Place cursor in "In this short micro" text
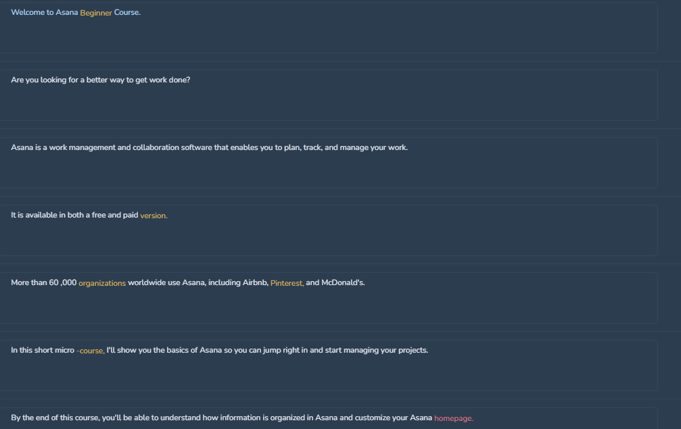Screen dimensions: 681x429 [x=43, y=350]
